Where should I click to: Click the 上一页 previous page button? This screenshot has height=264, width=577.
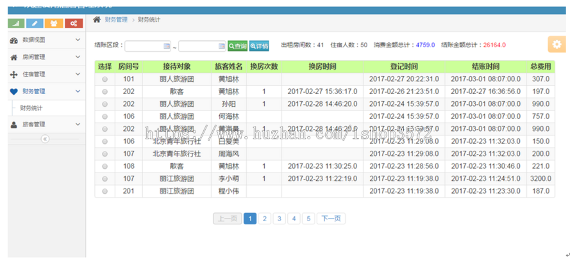(228, 219)
